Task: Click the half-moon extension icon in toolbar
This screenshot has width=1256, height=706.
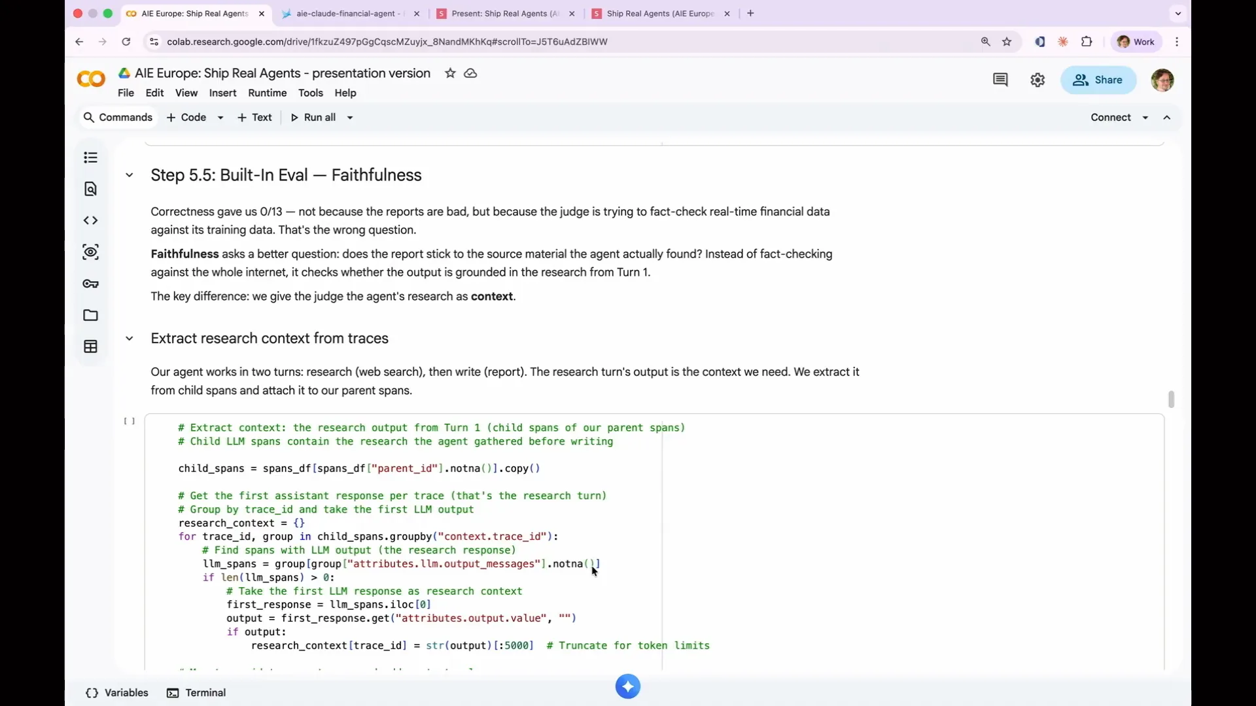Action: click(1039, 42)
